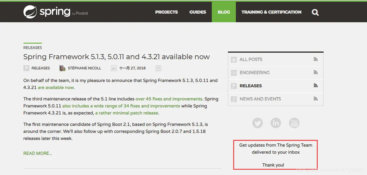Open the site search magnifier icon
The image size is (367, 175).
coord(315,12)
